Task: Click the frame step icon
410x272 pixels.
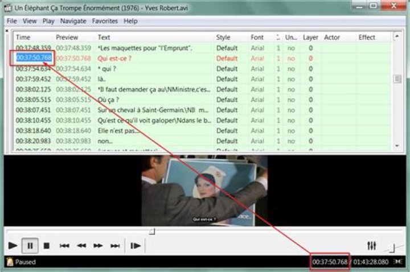Action: point(136,246)
